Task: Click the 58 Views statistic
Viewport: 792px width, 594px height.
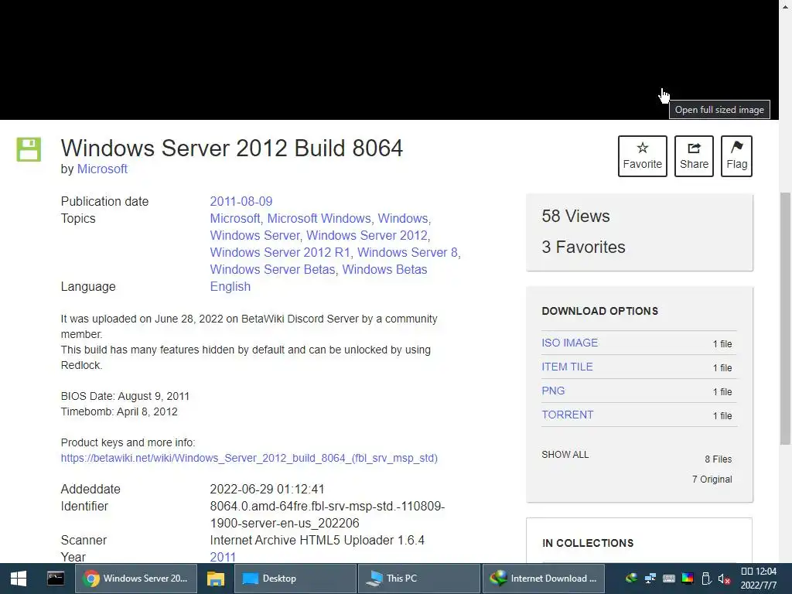Action: pyautogui.click(x=575, y=217)
